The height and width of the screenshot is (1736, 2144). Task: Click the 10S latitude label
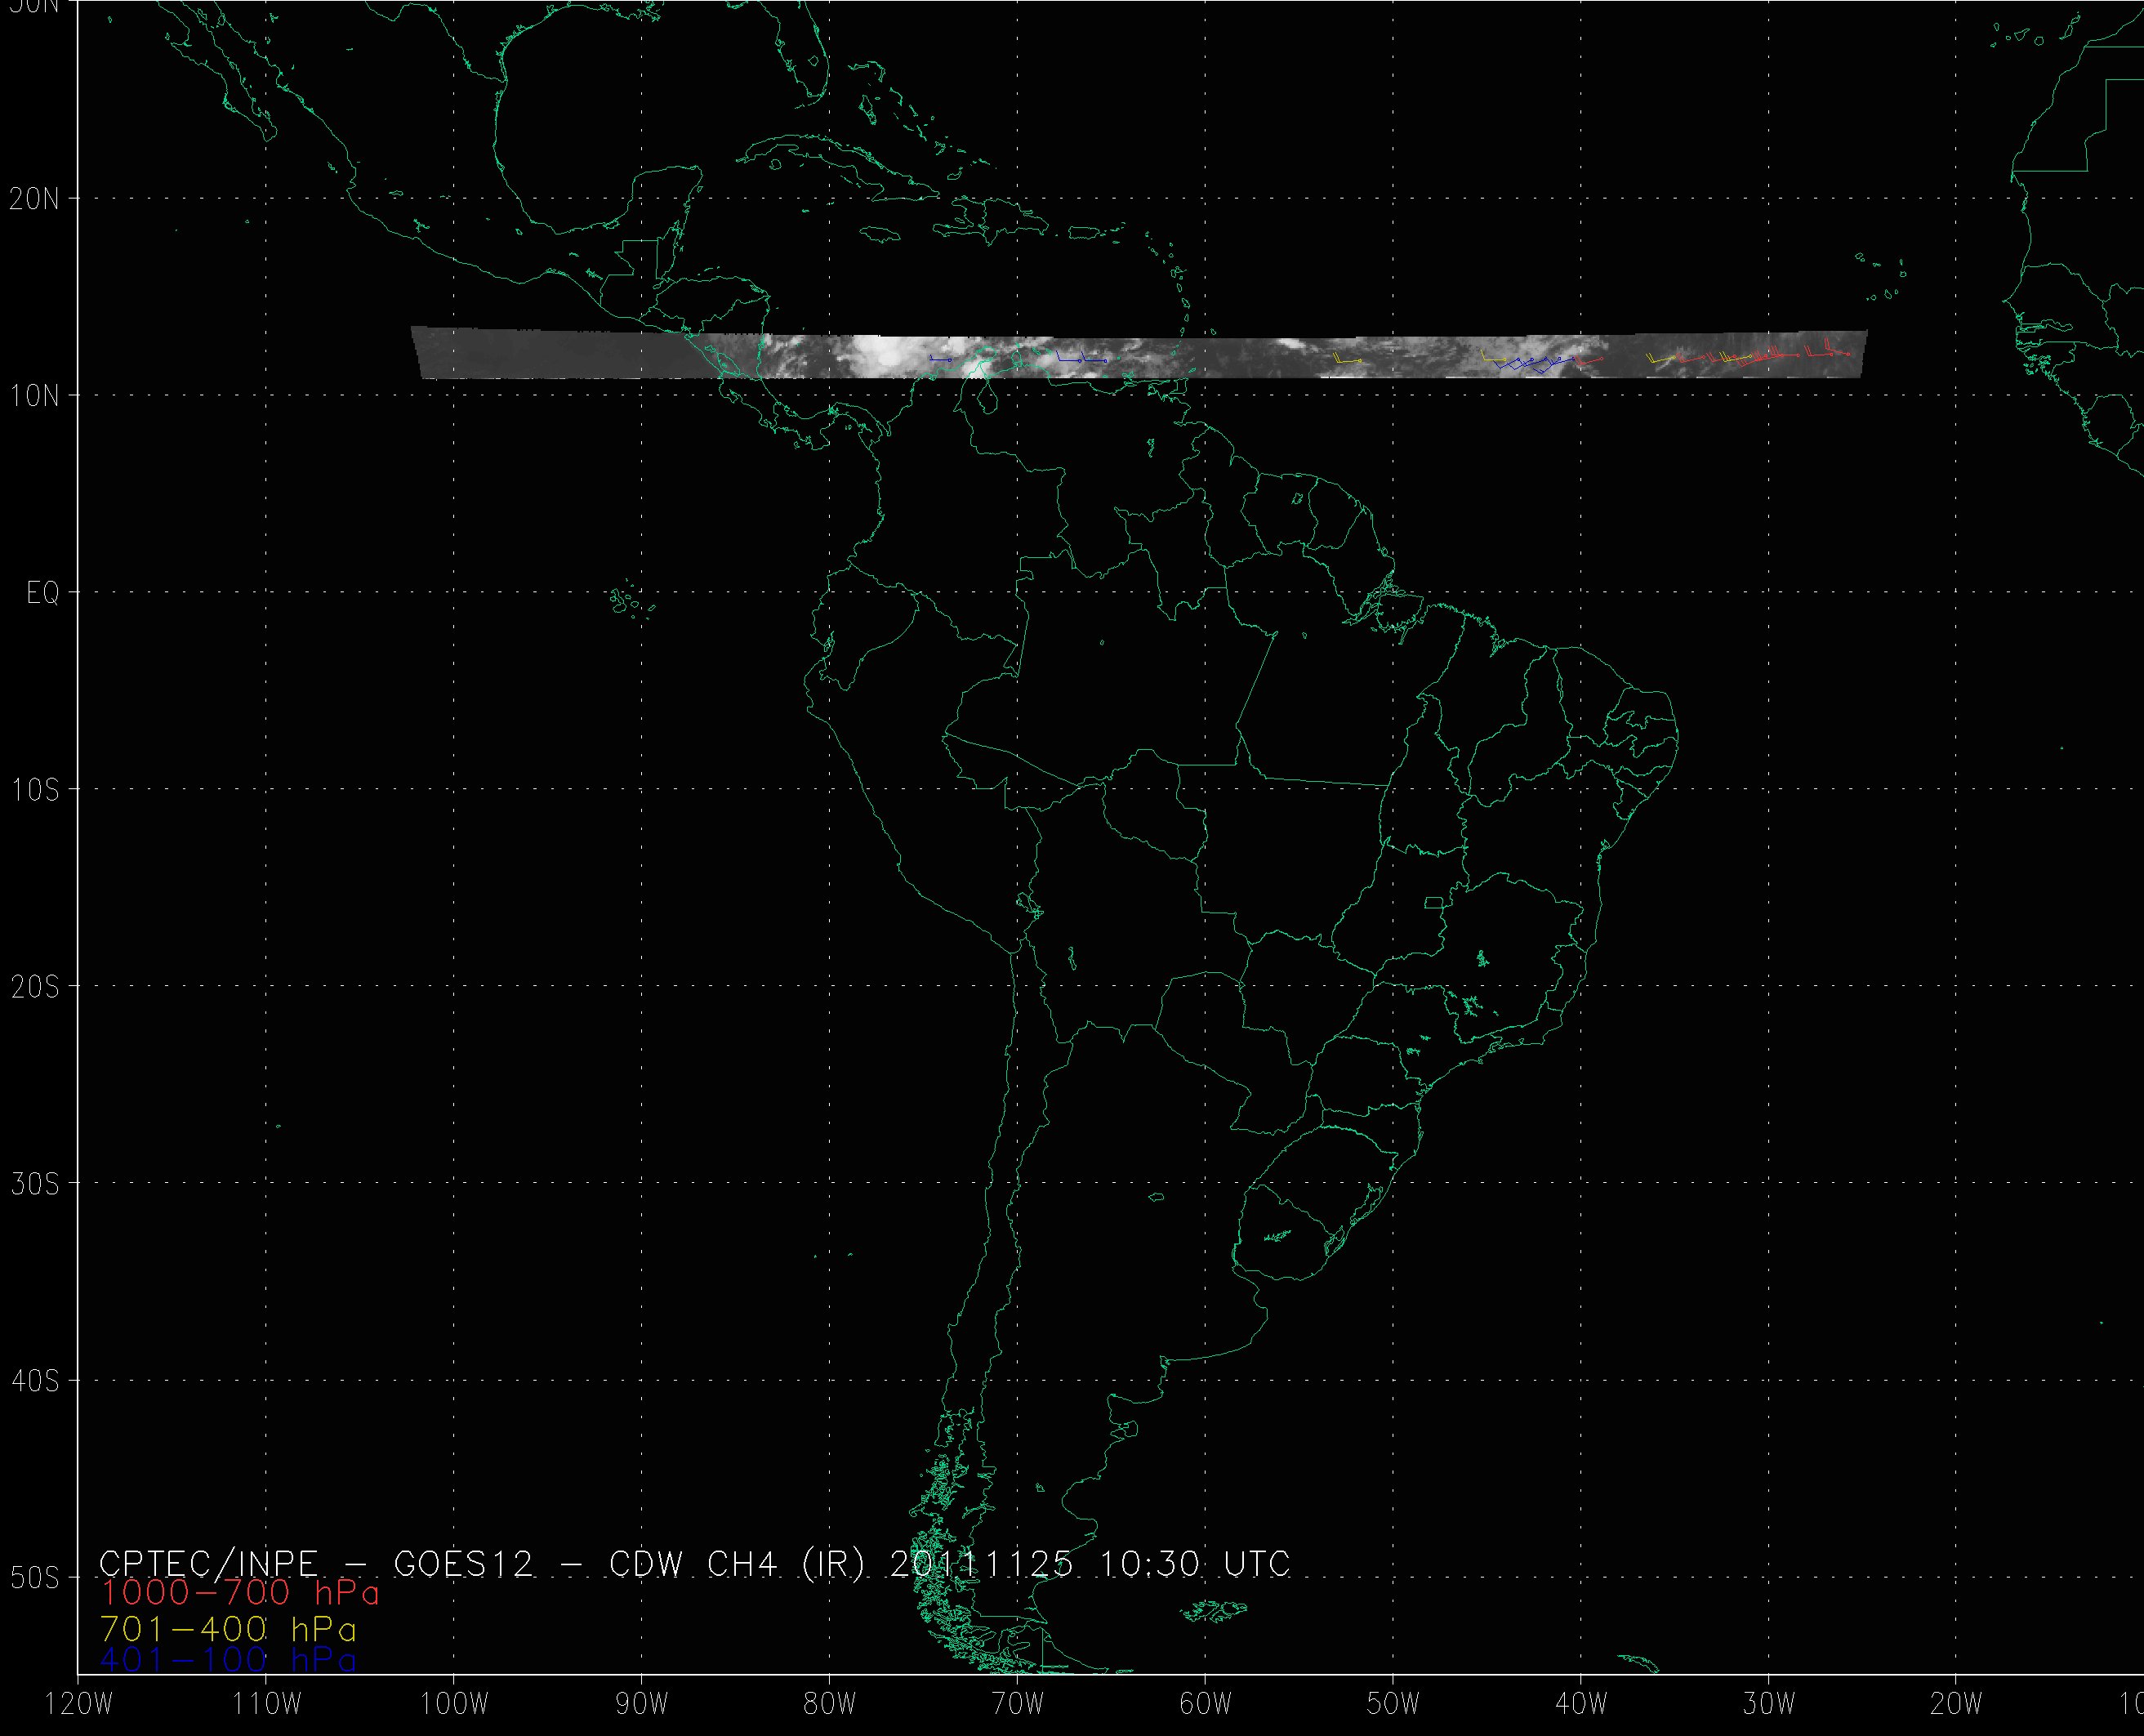[35, 790]
